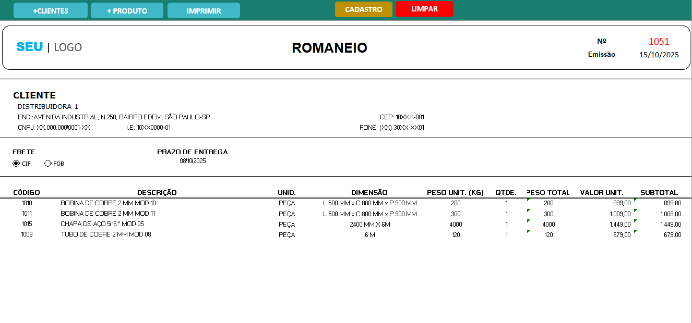The height and width of the screenshot is (323, 692).
Task: Click the DESCRIÇÃO column header
Action: (157, 193)
